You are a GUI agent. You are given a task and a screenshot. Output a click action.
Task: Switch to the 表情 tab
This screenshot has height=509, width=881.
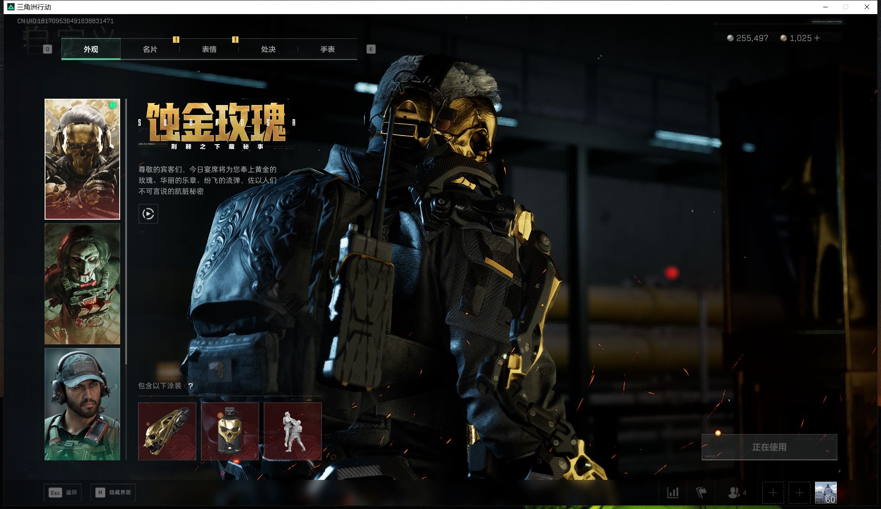[x=209, y=49]
